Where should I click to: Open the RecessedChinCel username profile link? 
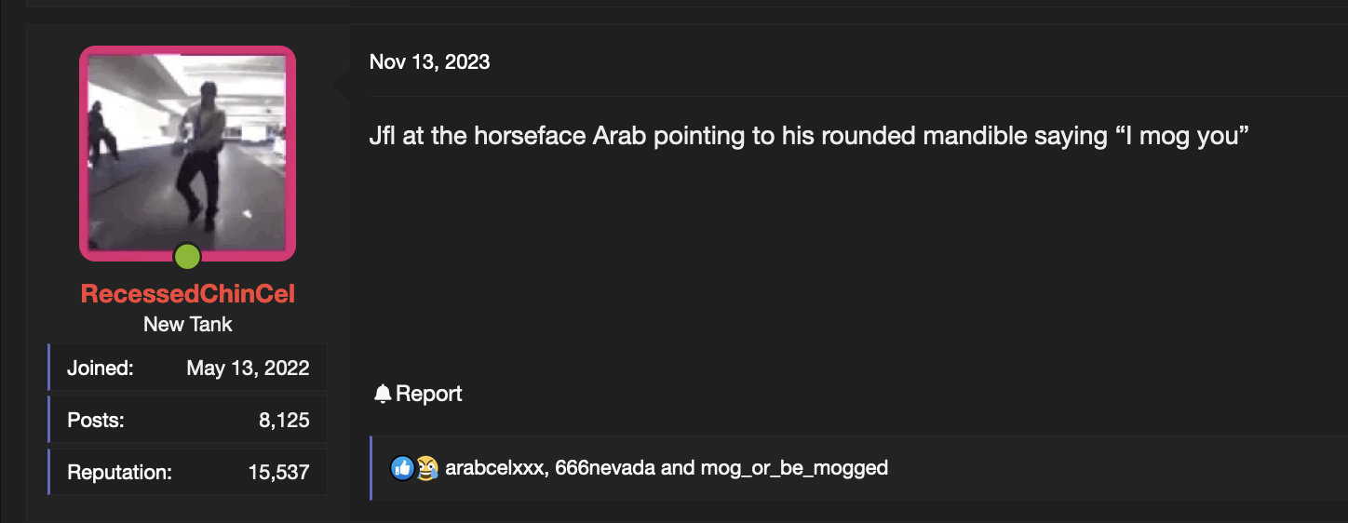pyautogui.click(x=188, y=294)
